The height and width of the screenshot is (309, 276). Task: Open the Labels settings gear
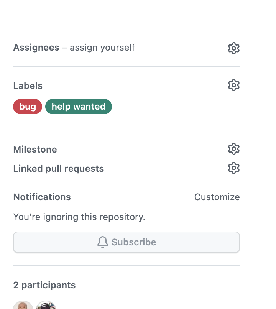233,85
